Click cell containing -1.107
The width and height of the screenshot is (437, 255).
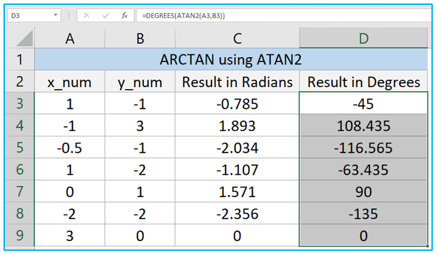click(x=237, y=169)
